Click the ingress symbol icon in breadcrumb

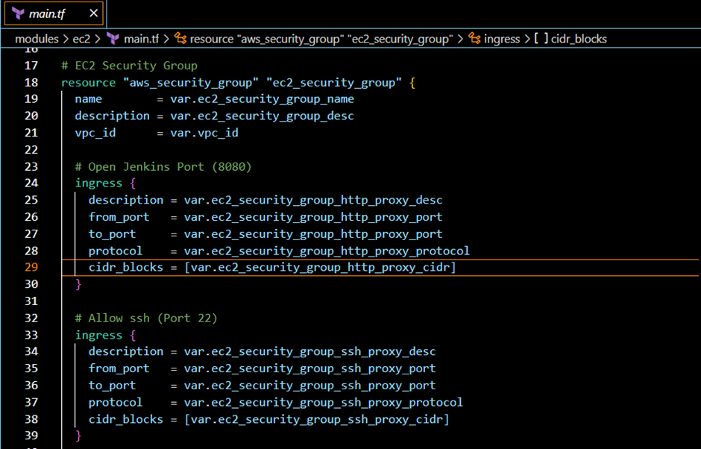tap(474, 39)
